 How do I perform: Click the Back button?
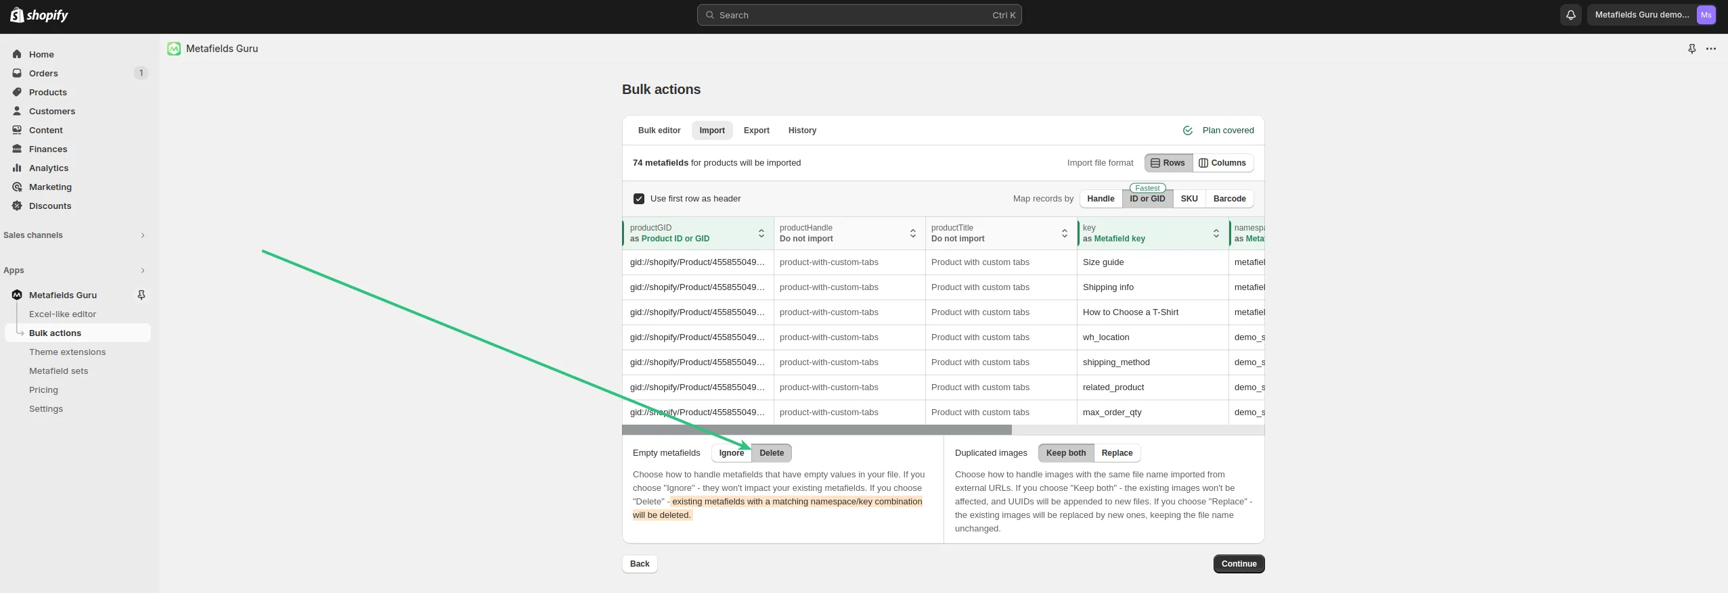click(x=640, y=564)
